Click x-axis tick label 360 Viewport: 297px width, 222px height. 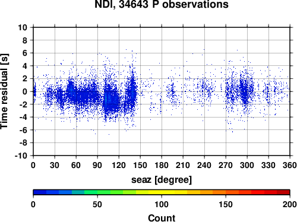pos(290,165)
